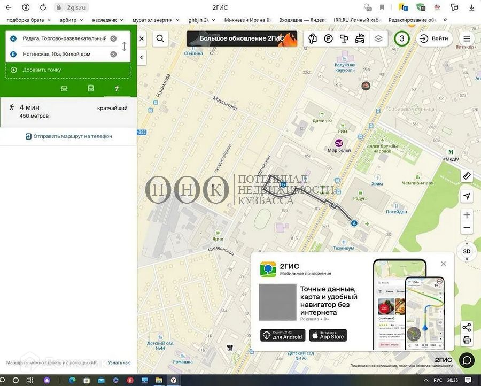Zoom in the map with plus
Image resolution: width=481 pixels, height=386 pixels.
467,215
